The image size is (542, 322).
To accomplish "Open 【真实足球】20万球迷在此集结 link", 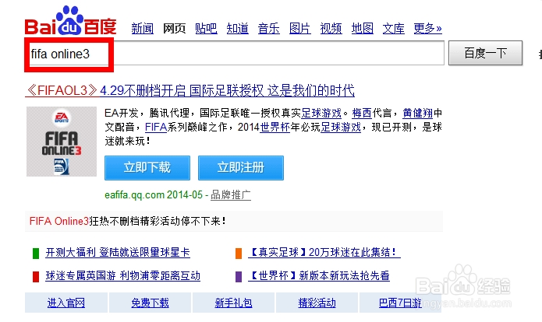I will 324,252.
